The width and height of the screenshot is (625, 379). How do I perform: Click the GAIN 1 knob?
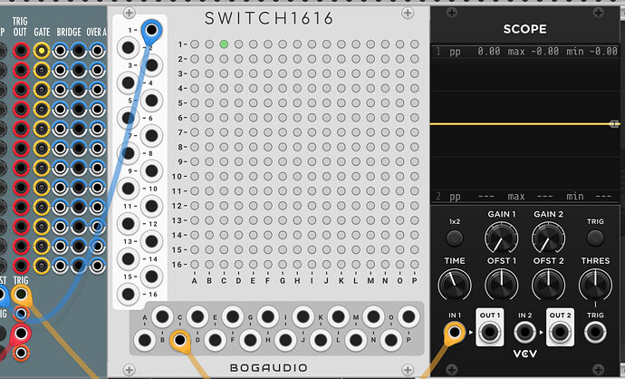[498, 238]
